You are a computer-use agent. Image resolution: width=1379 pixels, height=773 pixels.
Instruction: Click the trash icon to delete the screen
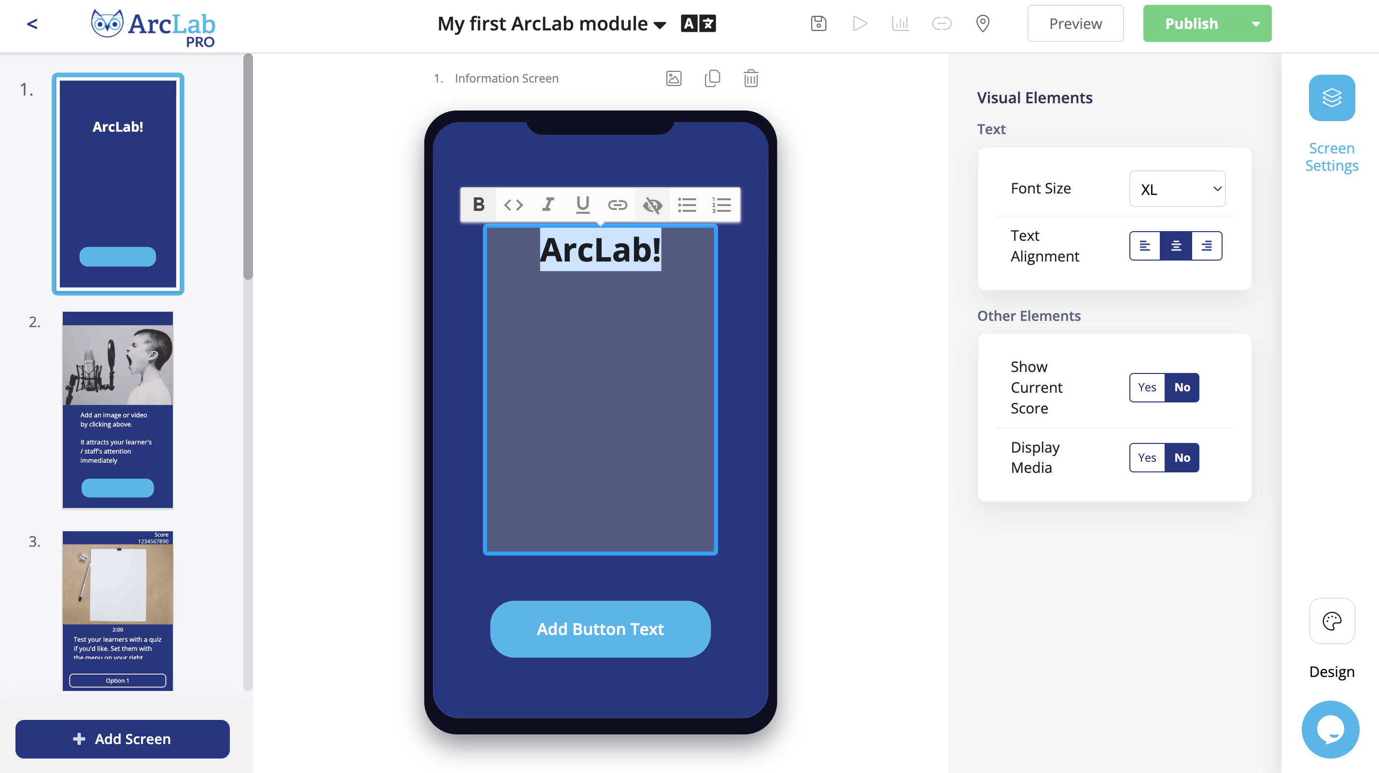click(x=750, y=79)
